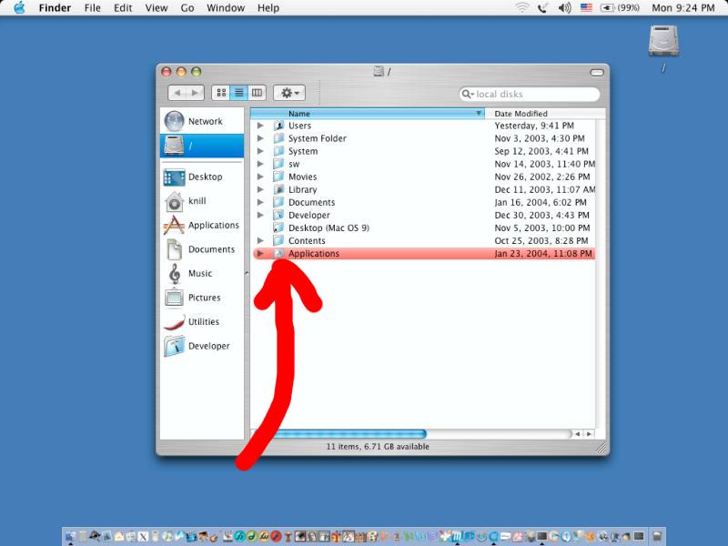Switch to list view mode
The image size is (728, 546).
pyautogui.click(x=239, y=93)
